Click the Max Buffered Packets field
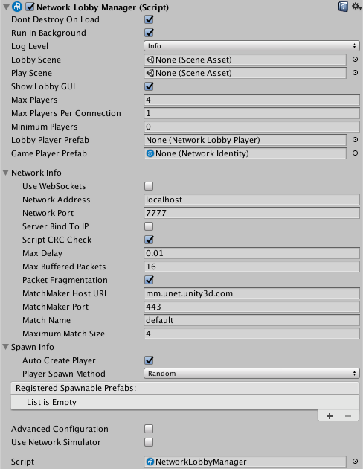363x469 pixels. click(251, 267)
